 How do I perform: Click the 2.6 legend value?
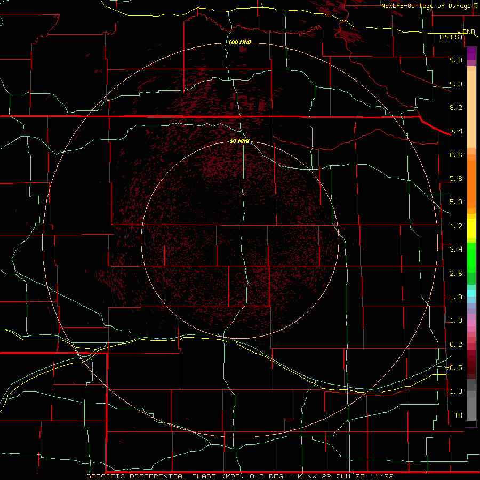click(456, 274)
